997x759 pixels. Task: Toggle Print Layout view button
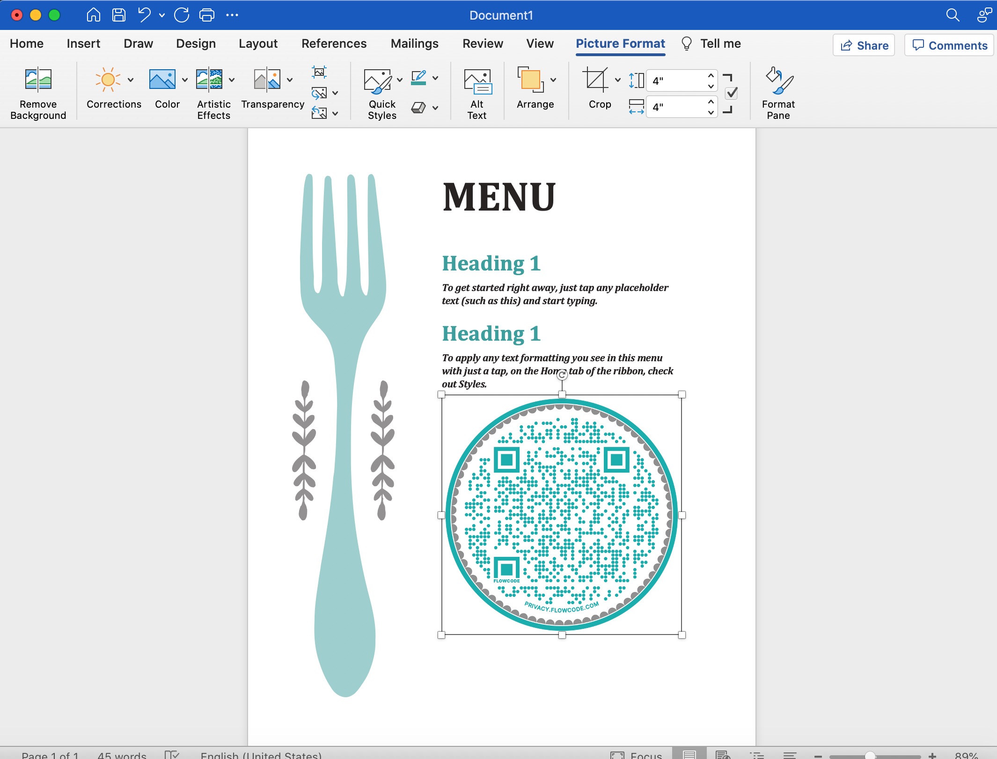pyautogui.click(x=689, y=753)
